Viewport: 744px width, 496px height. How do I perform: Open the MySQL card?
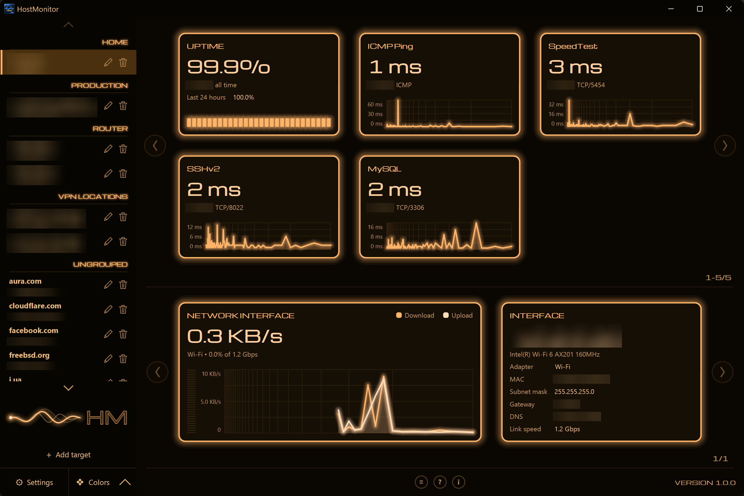(x=440, y=207)
